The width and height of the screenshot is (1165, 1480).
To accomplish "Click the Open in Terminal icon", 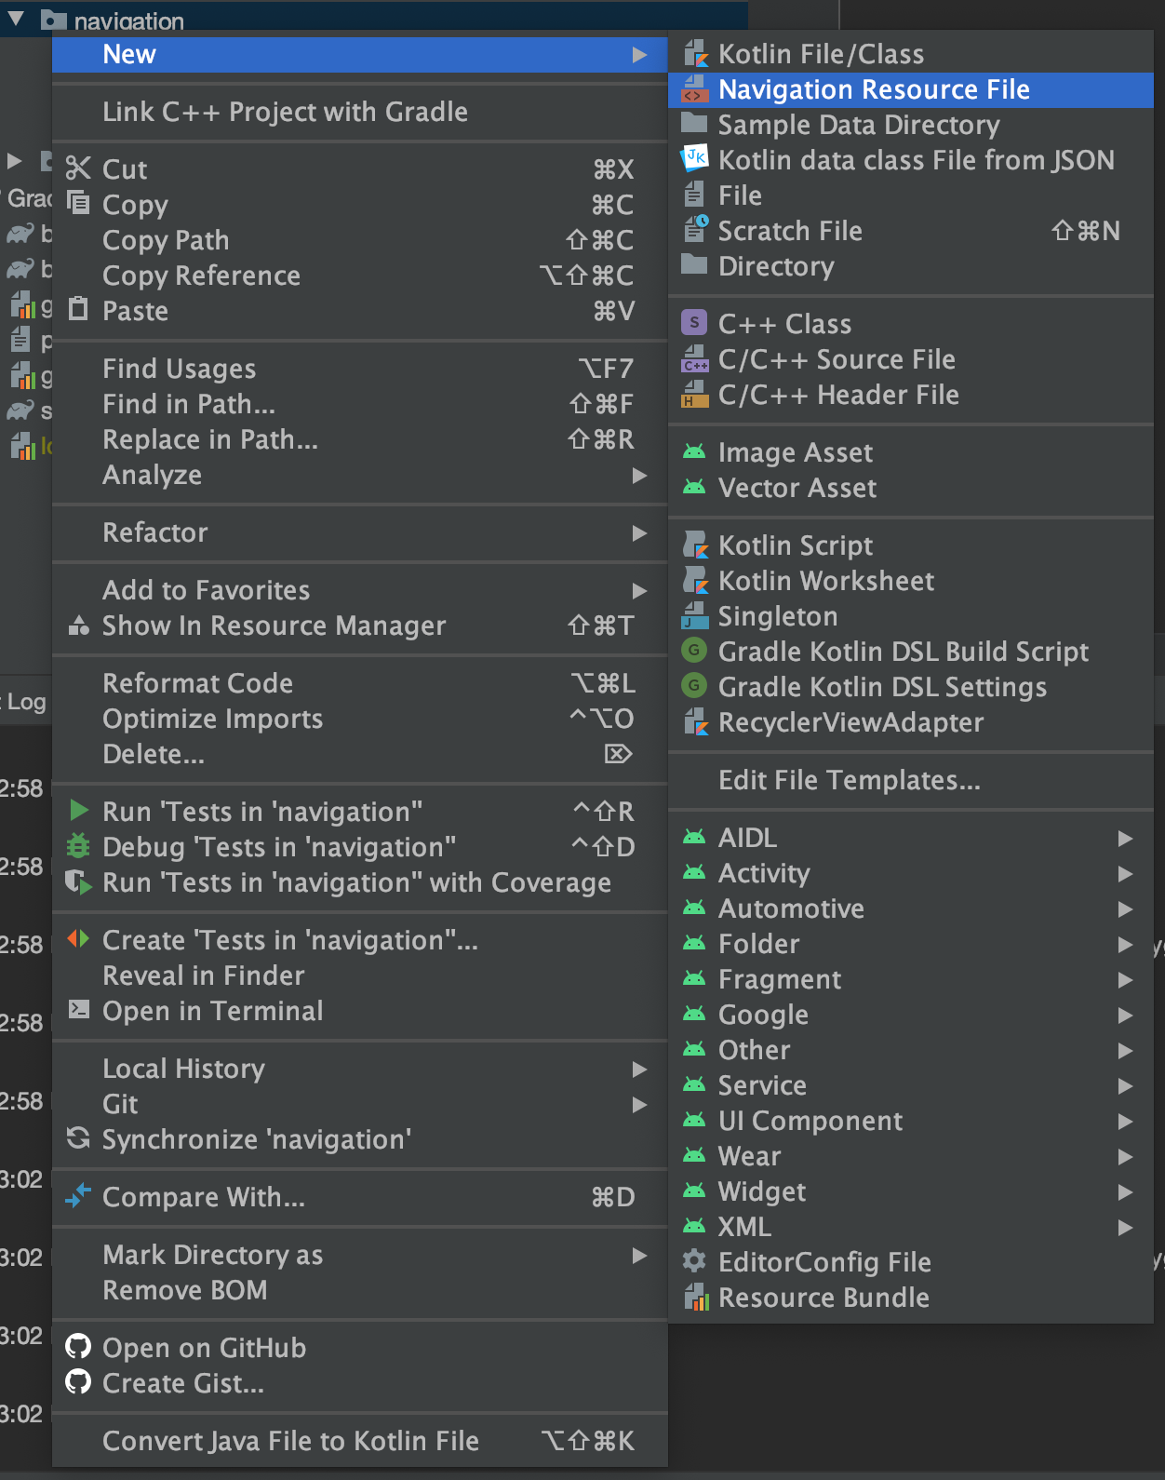I will 79,1010.
